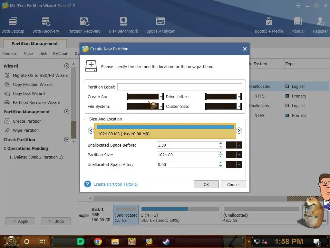Open Google Chrome from the taskbar
This screenshot has height=248, width=330.
(98, 242)
